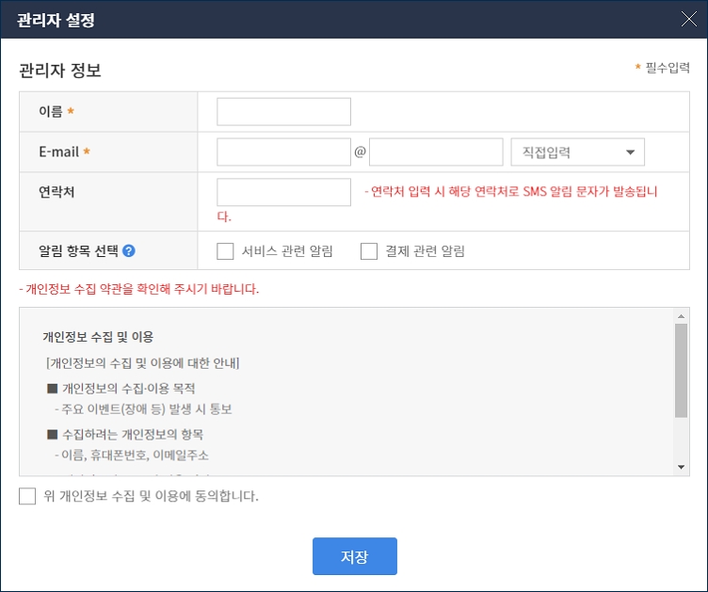The image size is (708, 592).
Task: Tick the 개인정보 수집 및 이용 동의 checkbox
Action: (27, 496)
